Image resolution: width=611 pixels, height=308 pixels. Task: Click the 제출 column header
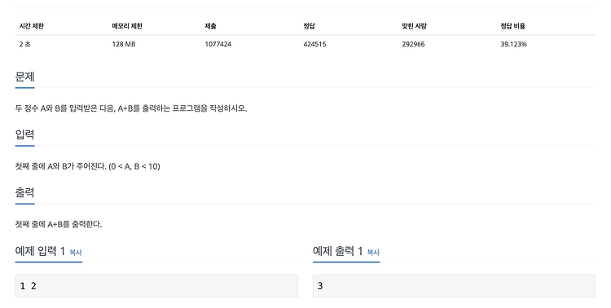210,26
